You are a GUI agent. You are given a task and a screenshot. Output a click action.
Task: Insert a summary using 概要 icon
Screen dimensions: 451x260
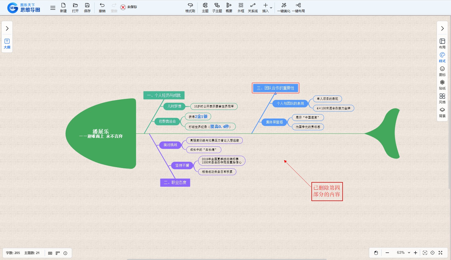229,8
